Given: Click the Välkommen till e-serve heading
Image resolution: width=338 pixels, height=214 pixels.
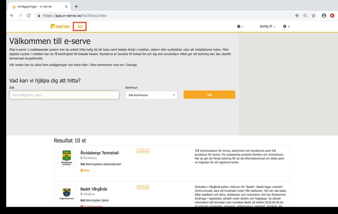Looking at the screenshot, I should pos(50,41).
